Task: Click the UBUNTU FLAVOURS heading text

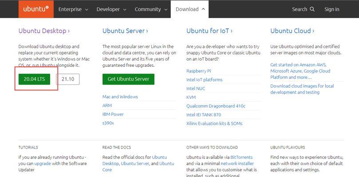Action: coord(288,147)
